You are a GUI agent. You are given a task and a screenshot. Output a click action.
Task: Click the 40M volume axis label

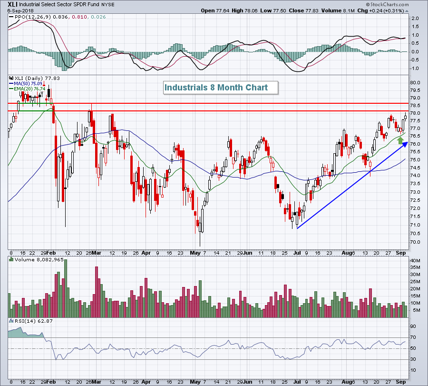(x=415, y=261)
